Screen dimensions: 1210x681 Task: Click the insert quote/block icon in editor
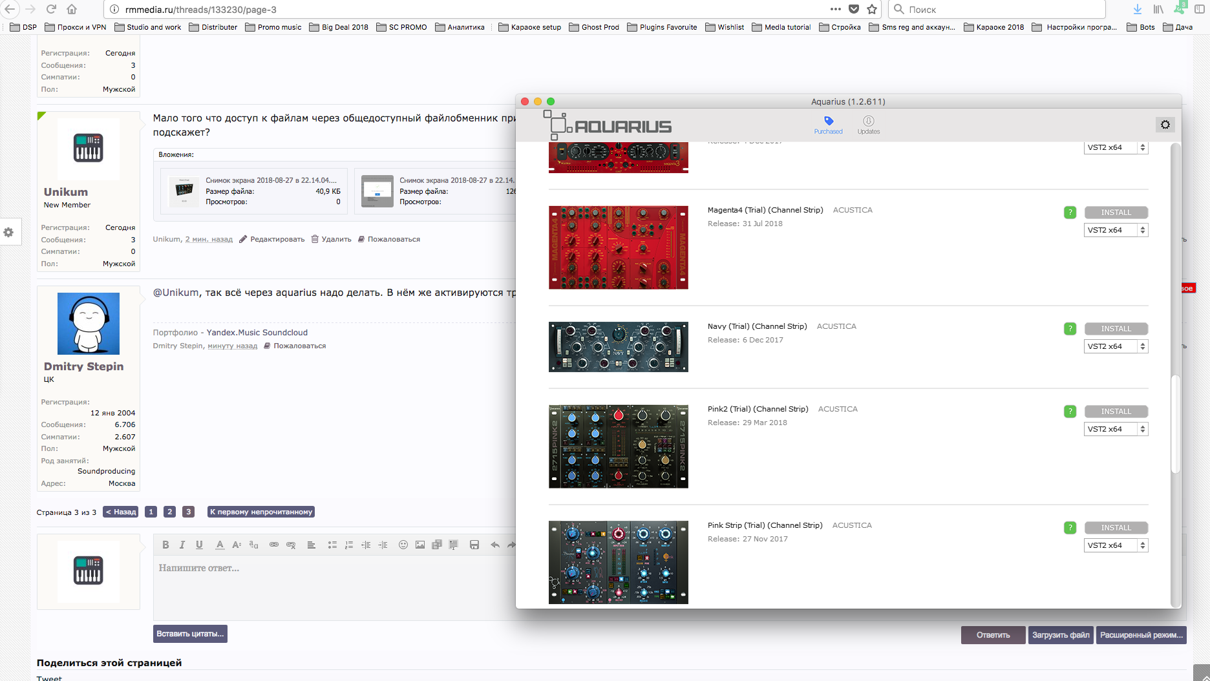(x=454, y=545)
